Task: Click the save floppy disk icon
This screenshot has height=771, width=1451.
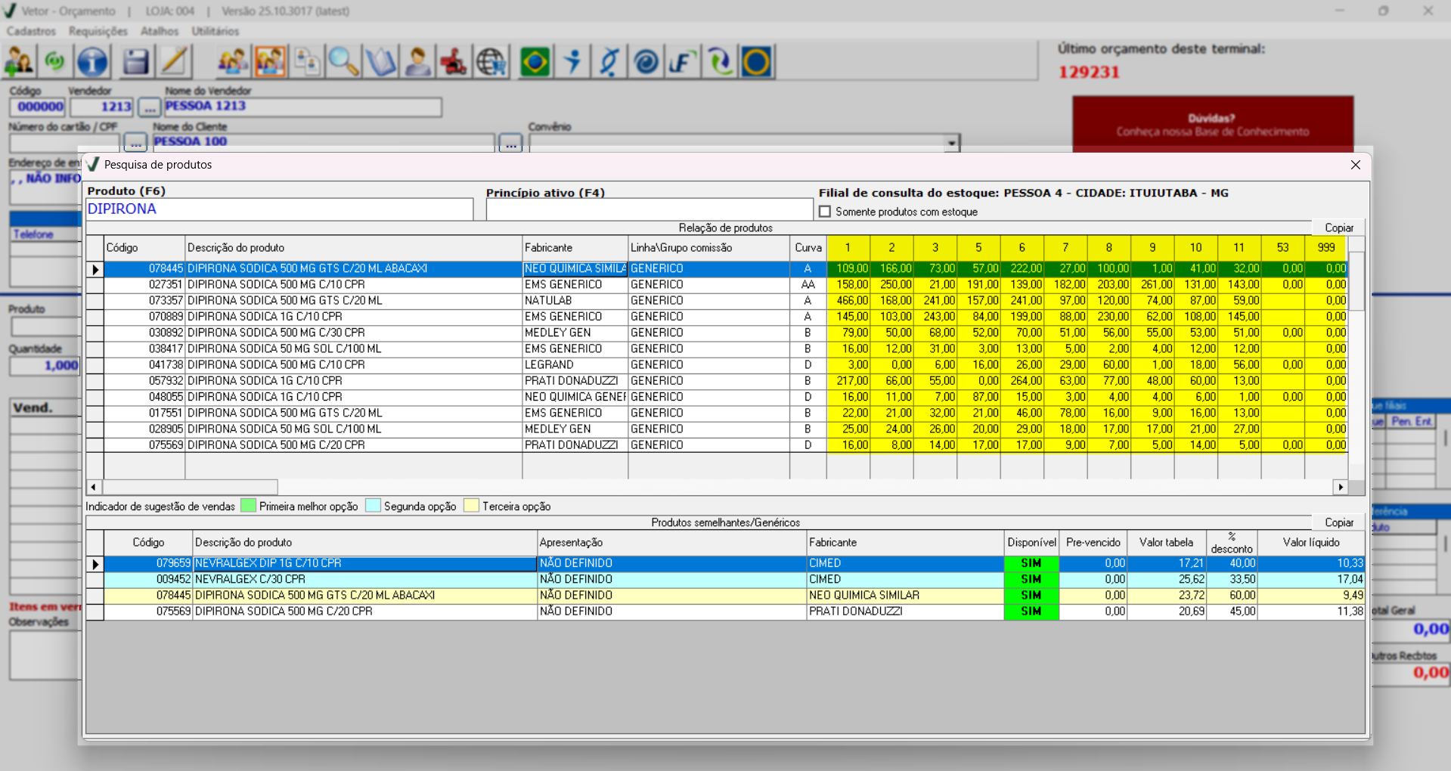Action: click(135, 62)
